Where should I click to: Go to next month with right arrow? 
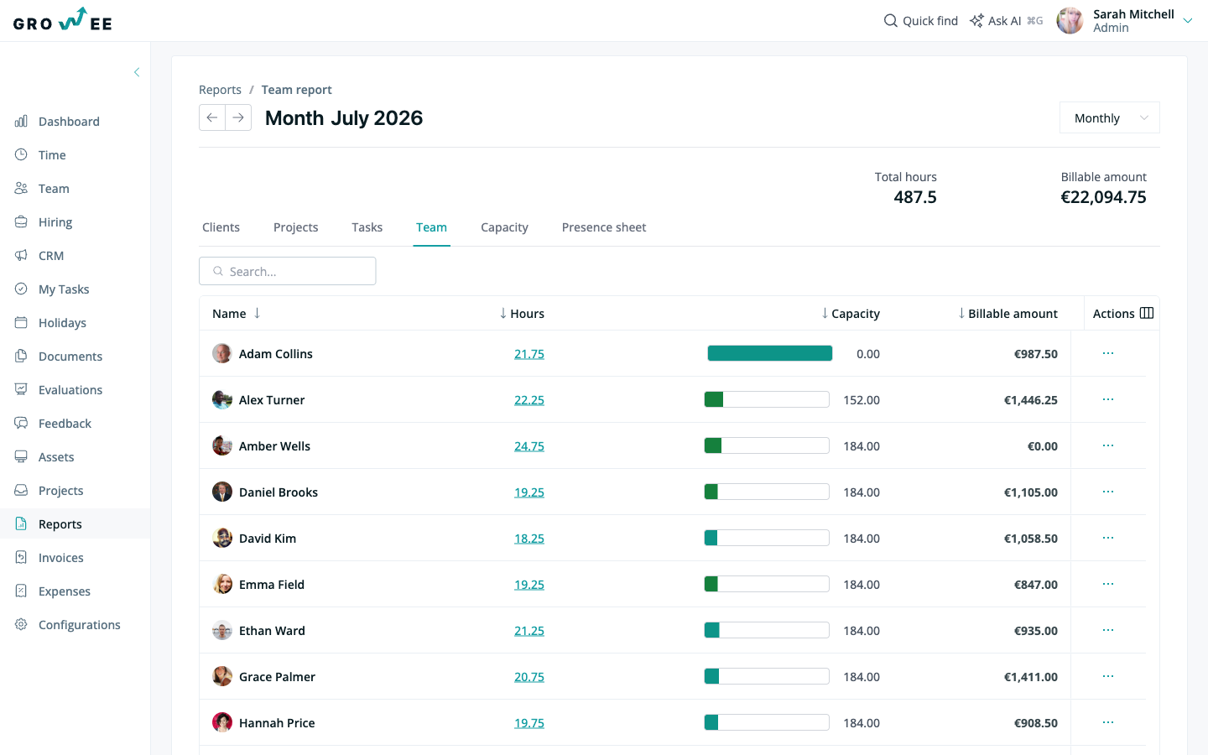238,117
